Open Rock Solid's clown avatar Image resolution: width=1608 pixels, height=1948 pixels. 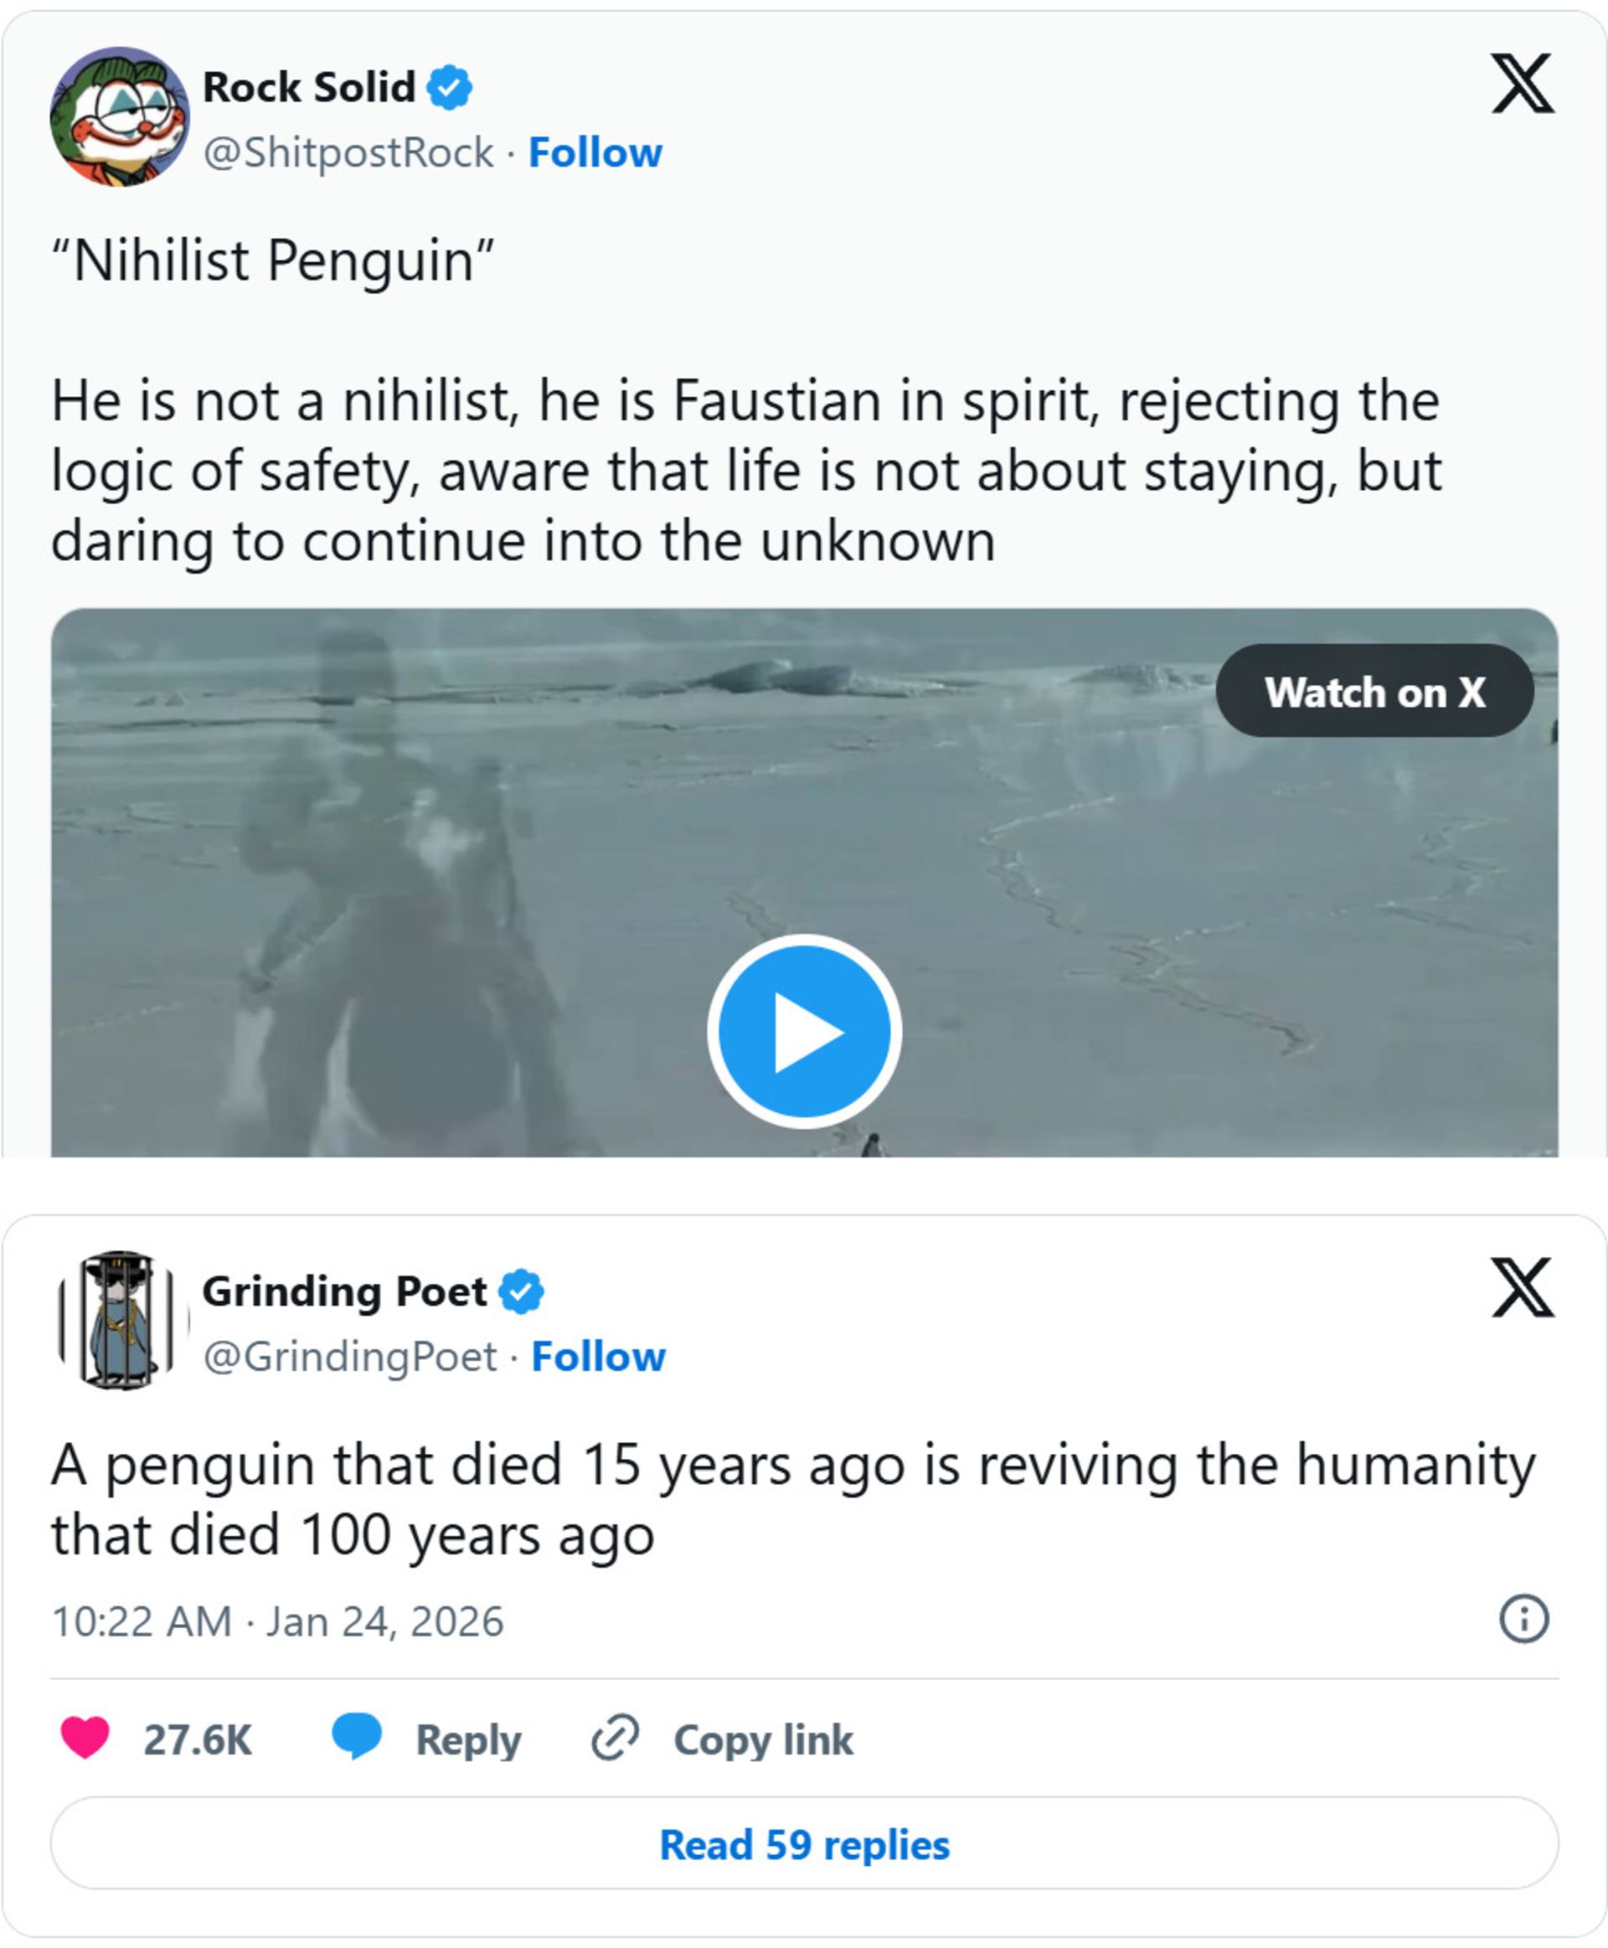pos(120,116)
